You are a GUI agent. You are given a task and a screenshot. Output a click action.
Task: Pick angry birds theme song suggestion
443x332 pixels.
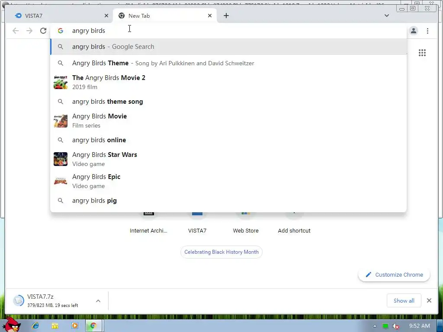coord(228,102)
